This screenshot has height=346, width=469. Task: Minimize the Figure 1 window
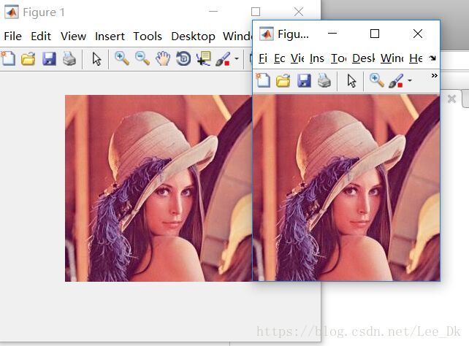click(x=213, y=12)
